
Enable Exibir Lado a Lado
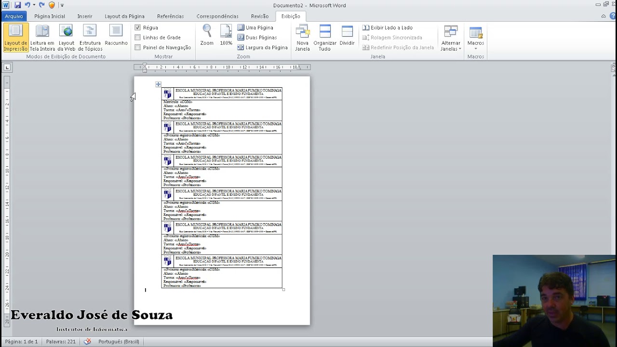388,27
